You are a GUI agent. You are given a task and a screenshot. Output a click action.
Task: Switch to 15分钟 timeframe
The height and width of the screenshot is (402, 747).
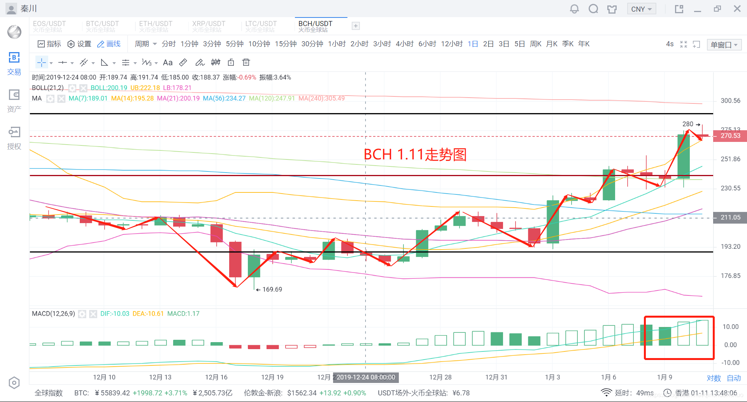point(286,44)
